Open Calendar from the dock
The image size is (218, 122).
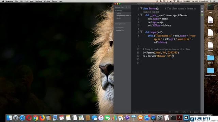(x=62, y=118)
